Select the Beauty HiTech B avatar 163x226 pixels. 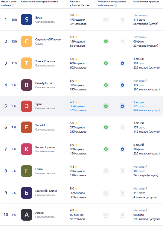[x=27, y=85]
